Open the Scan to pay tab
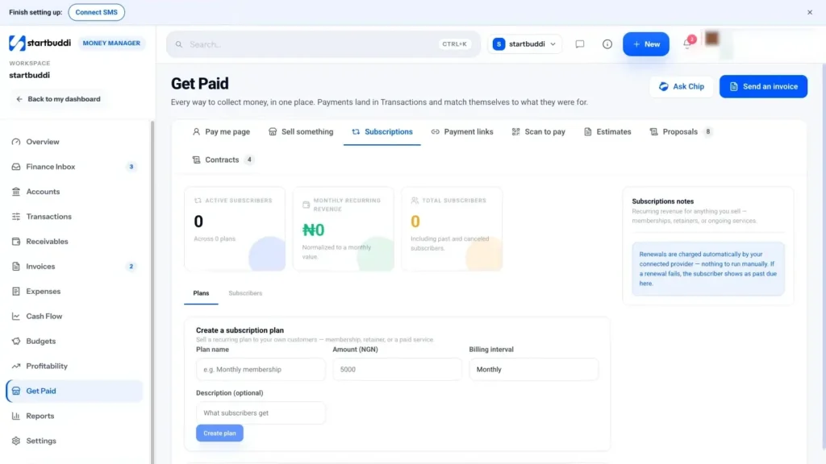 point(538,131)
